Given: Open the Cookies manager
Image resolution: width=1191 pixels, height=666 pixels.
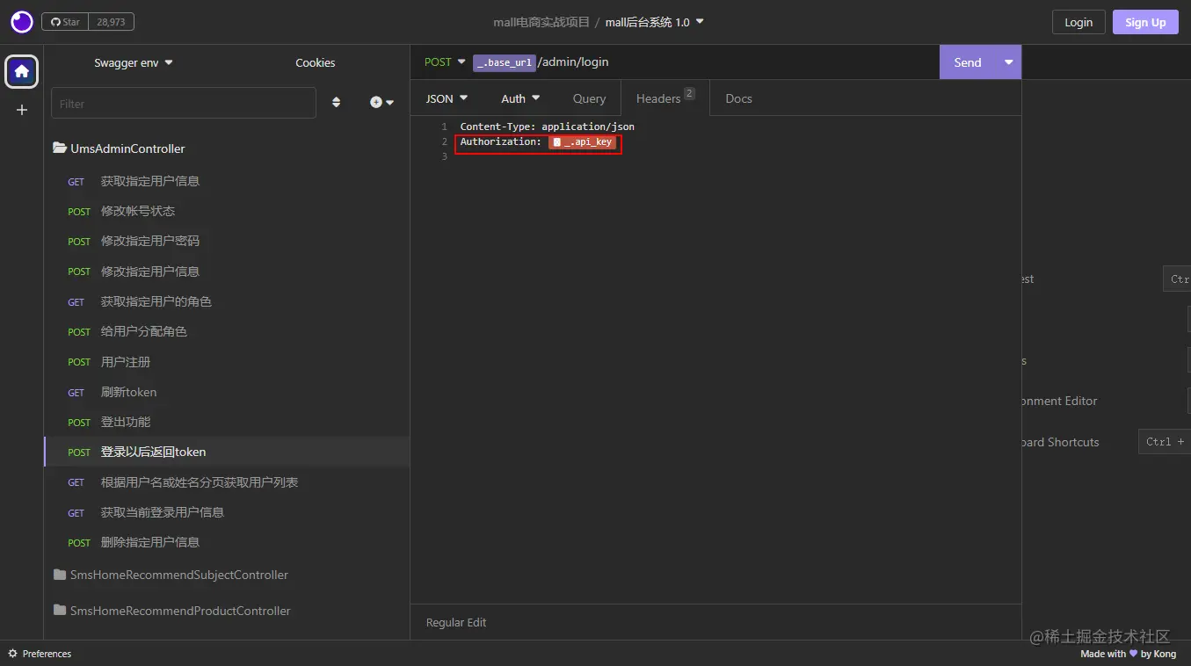Looking at the screenshot, I should point(316,62).
